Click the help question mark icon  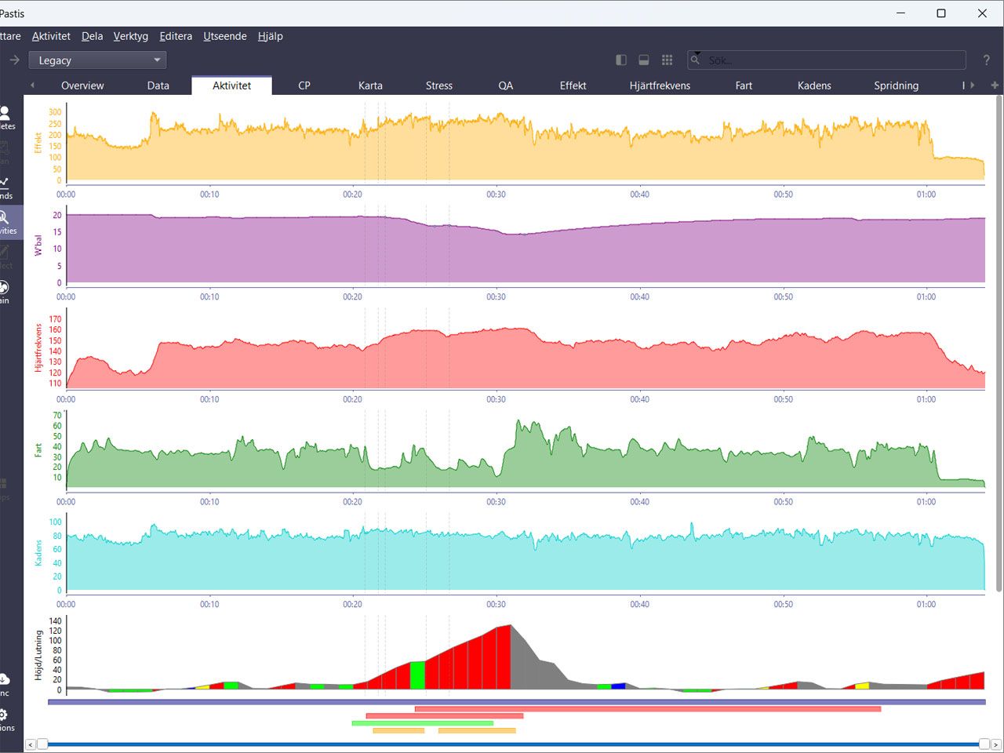tap(986, 60)
